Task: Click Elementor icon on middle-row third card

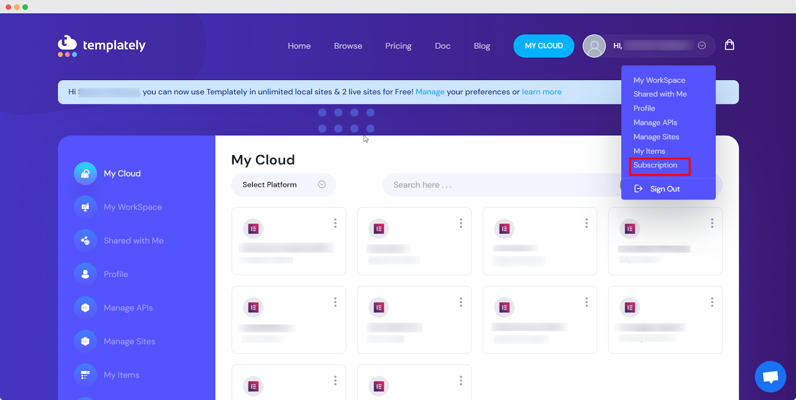Action: 504,307
